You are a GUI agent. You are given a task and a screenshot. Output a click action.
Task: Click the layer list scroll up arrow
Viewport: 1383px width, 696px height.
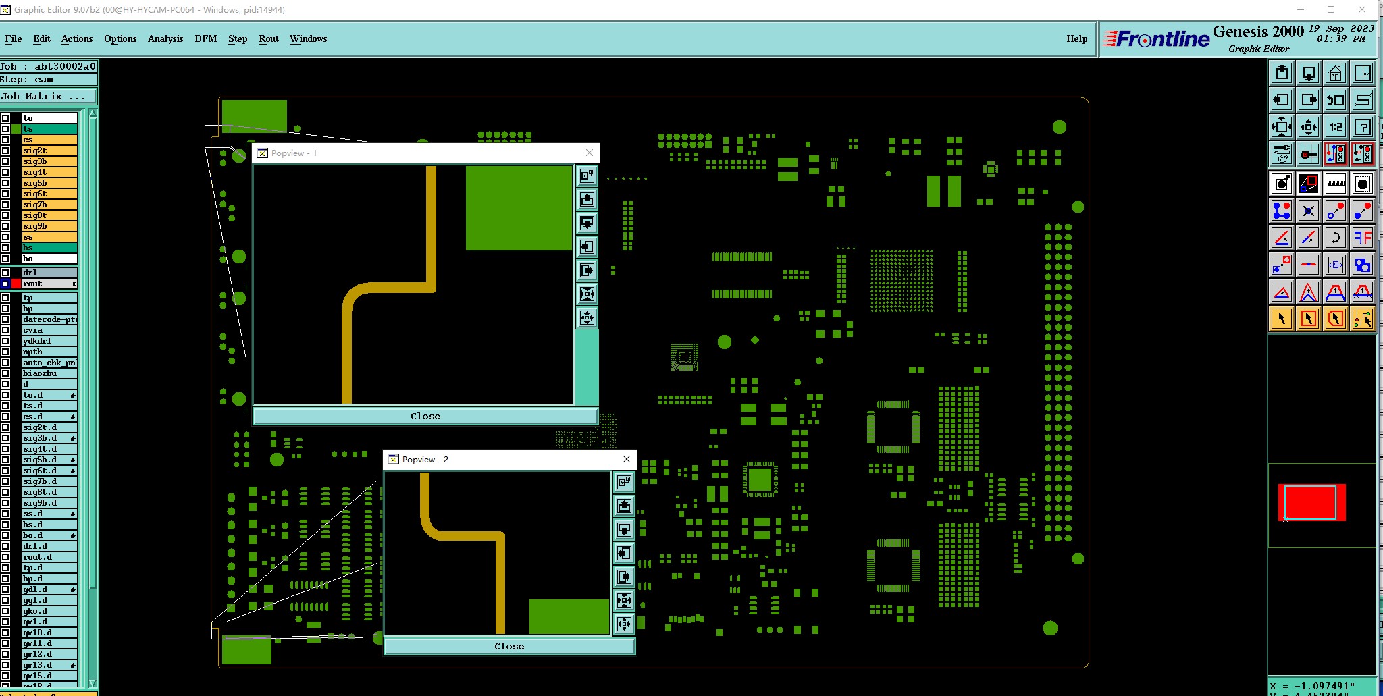tap(93, 113)
